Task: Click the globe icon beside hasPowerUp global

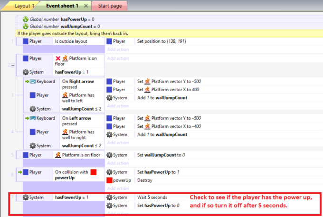Action: [26, 19]
